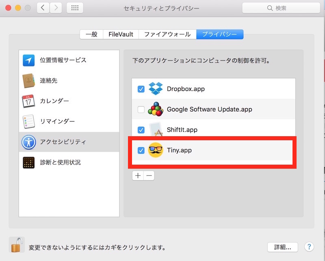
Task: Click the ShiftIt app icon
Action: click(x=156, y=129)
